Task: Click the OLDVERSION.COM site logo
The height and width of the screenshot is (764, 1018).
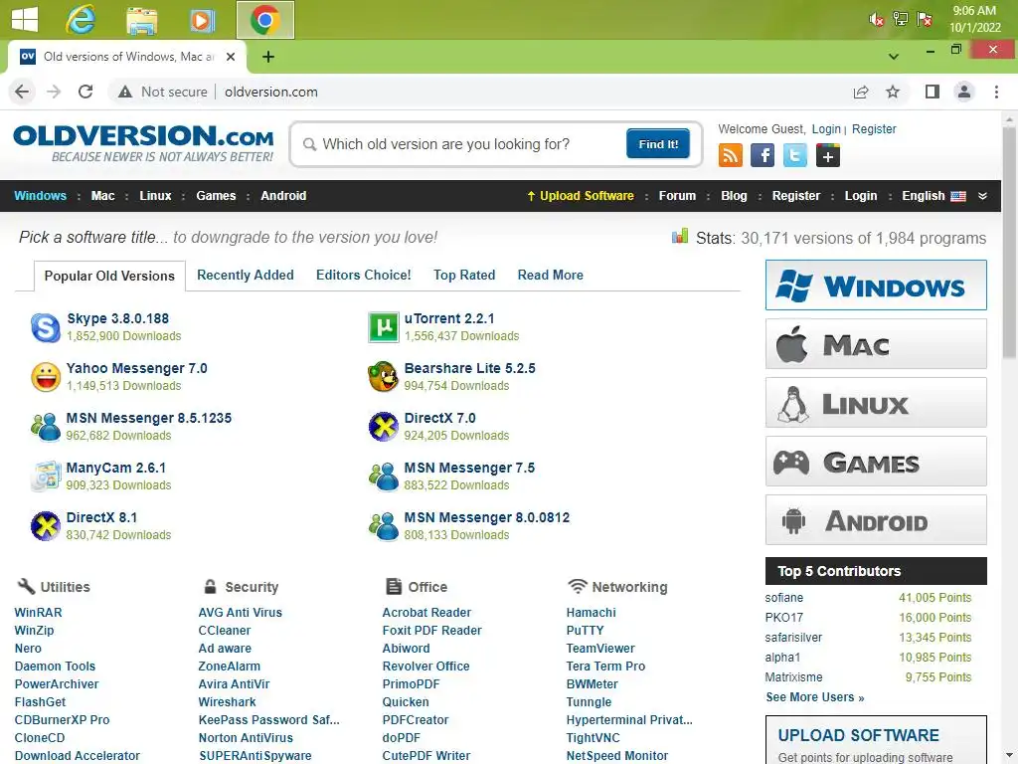Action: tap(143, 143)
